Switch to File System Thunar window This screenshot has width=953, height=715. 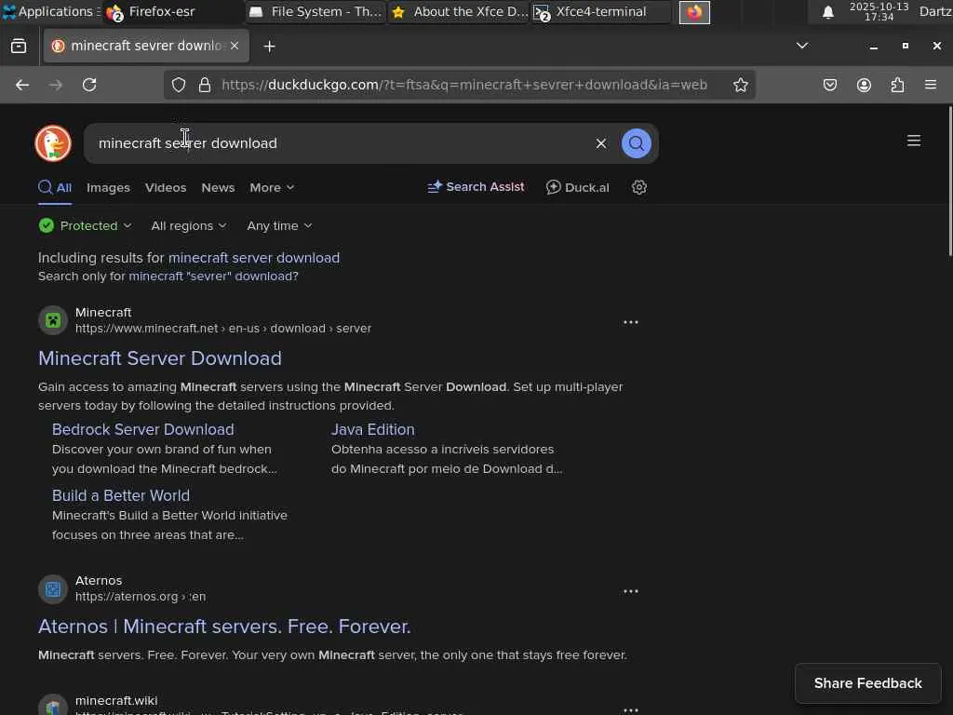tap(315, 12)
